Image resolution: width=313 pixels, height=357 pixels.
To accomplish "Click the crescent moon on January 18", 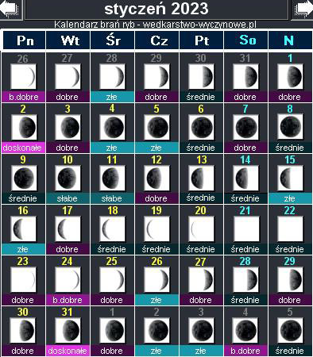I will (112, 228).
